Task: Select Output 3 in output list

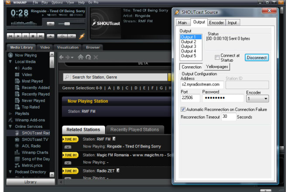Action: click(189, 47)
